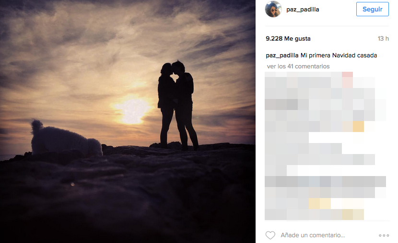
Task: Click the orange pixelated block in comments
Action: (x=358, y=127)
